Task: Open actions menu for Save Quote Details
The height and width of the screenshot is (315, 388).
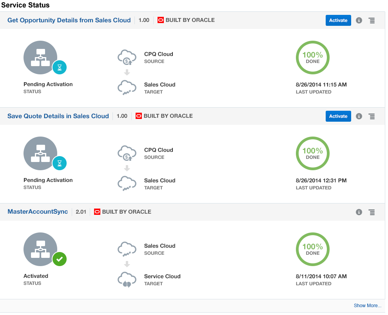Action: click(x=372, y=116)
